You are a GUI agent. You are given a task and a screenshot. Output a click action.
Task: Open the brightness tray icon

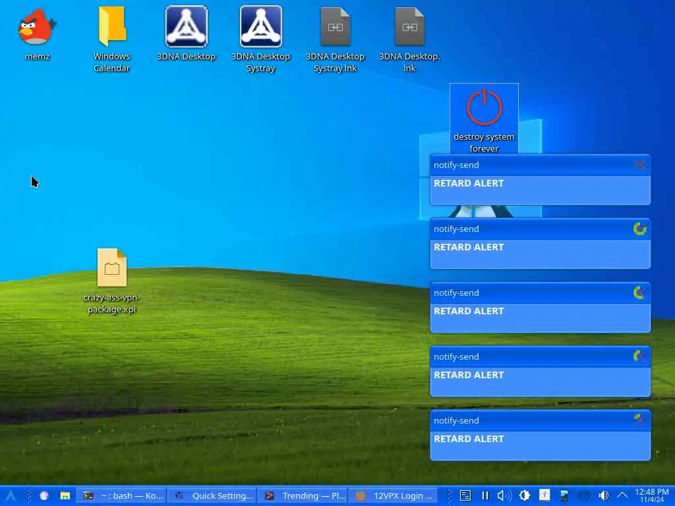[524, 495]
